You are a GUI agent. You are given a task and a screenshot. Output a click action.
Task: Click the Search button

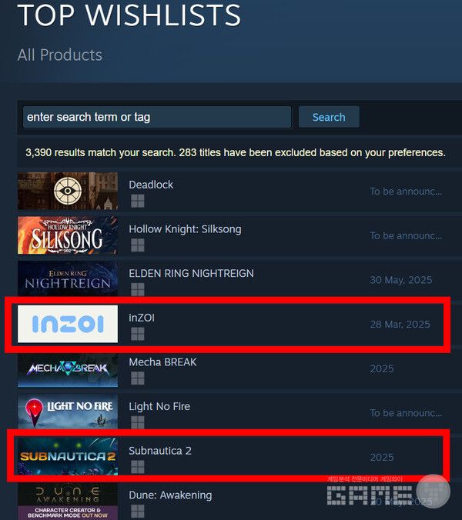click(x=329, y=117)
